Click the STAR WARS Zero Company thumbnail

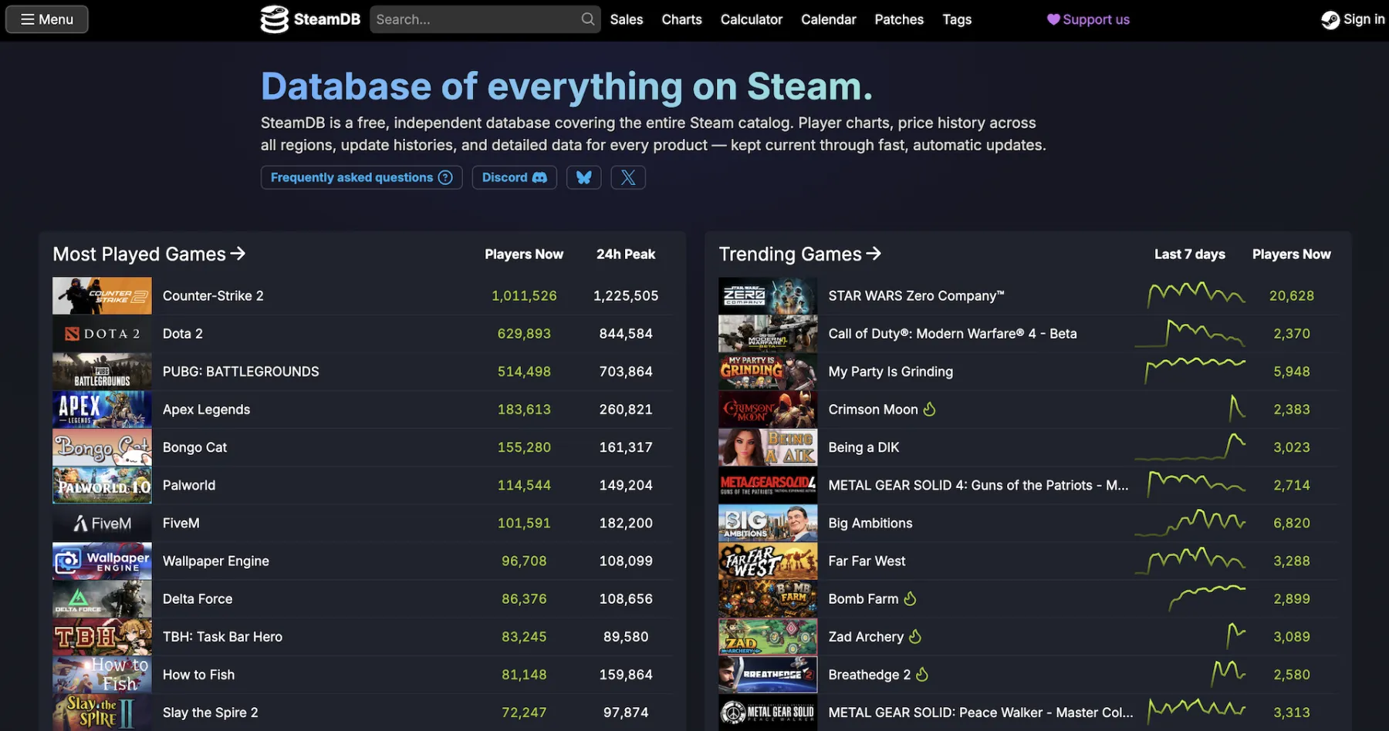pyautogui.click(x=768, y=296)
